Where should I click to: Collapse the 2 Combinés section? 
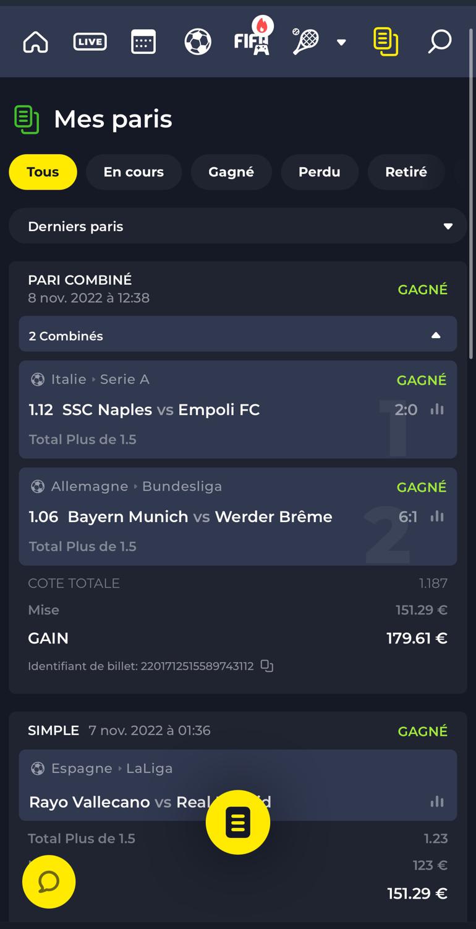237,335
